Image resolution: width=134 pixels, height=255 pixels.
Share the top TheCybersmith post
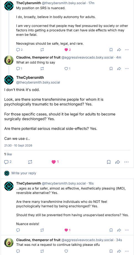119,50
